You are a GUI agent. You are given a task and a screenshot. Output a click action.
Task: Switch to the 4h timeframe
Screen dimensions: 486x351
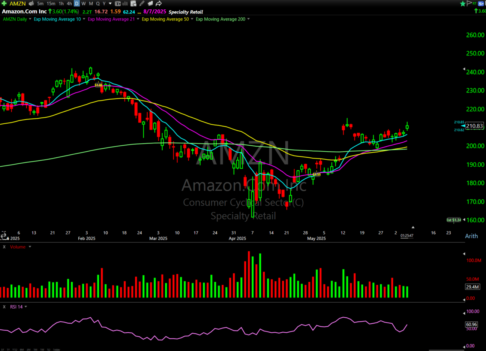(69, 3)
